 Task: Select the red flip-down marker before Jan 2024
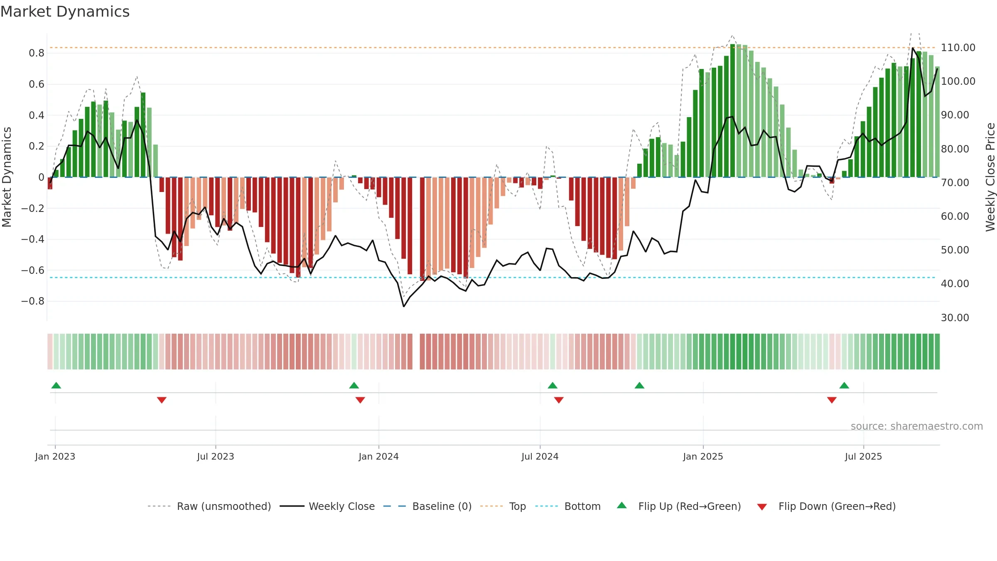(x=360, y=400)
